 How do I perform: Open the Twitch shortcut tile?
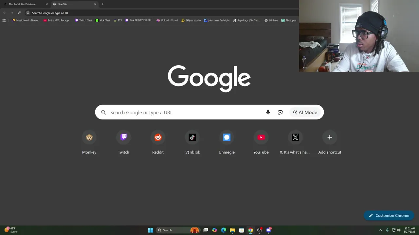click(123, 143)
